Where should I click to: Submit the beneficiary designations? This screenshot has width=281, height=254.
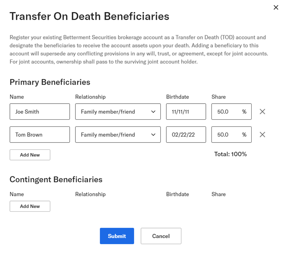tap(117, 236)
